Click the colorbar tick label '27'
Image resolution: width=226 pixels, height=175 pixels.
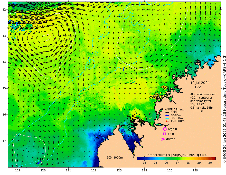point(177,163)
